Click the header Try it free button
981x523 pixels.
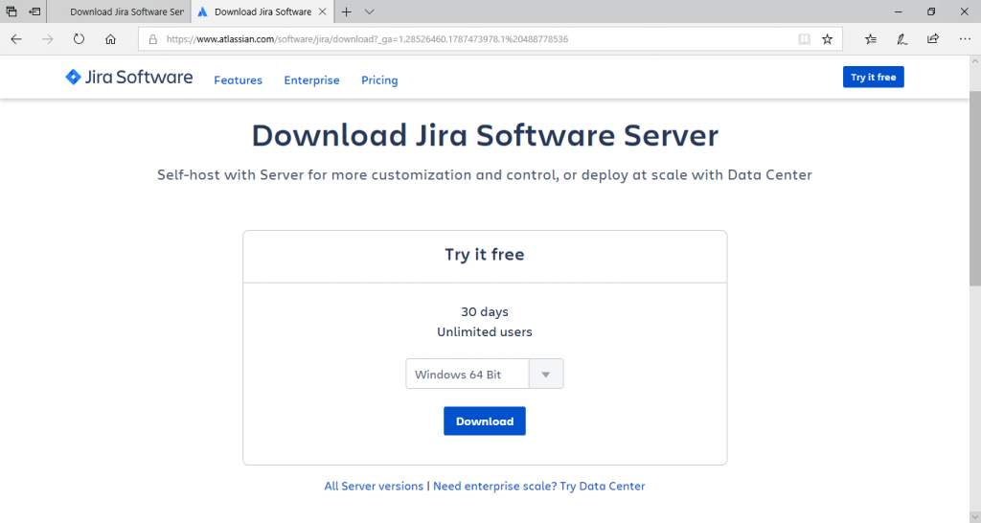click(x=873, y=77)
